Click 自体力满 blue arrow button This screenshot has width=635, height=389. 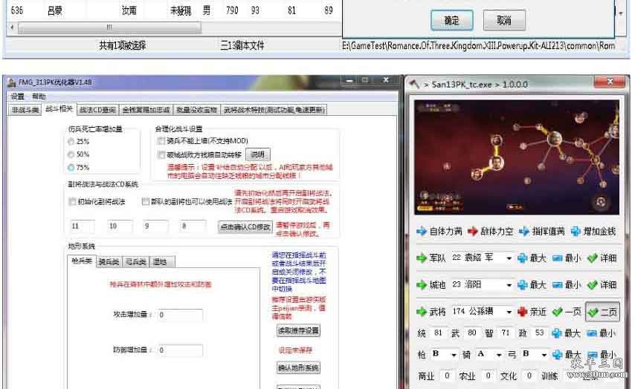439,232
